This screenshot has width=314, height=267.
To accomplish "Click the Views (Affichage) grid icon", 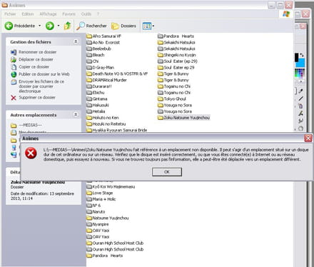I will (x=147, y=26).
